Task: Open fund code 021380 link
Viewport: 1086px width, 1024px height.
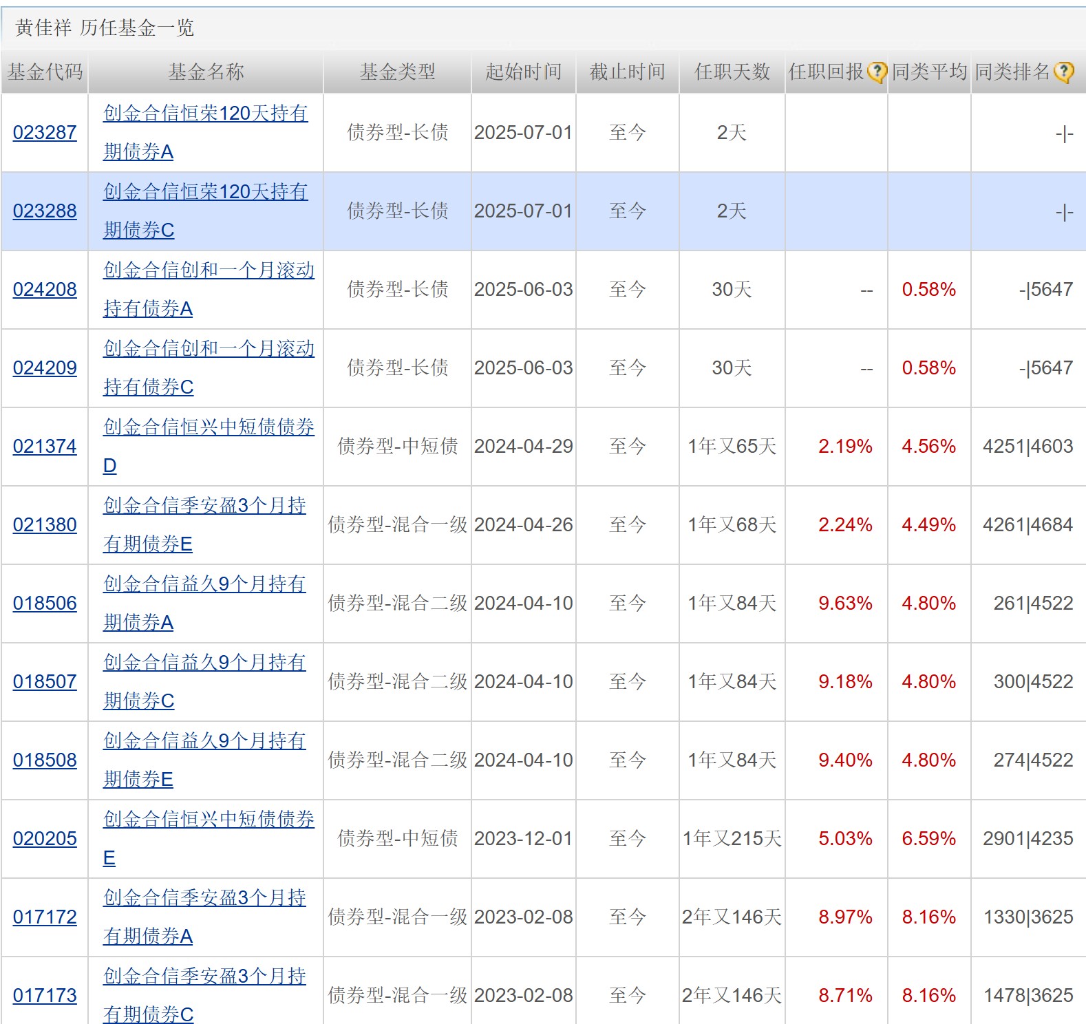Action: coord(45,524)
